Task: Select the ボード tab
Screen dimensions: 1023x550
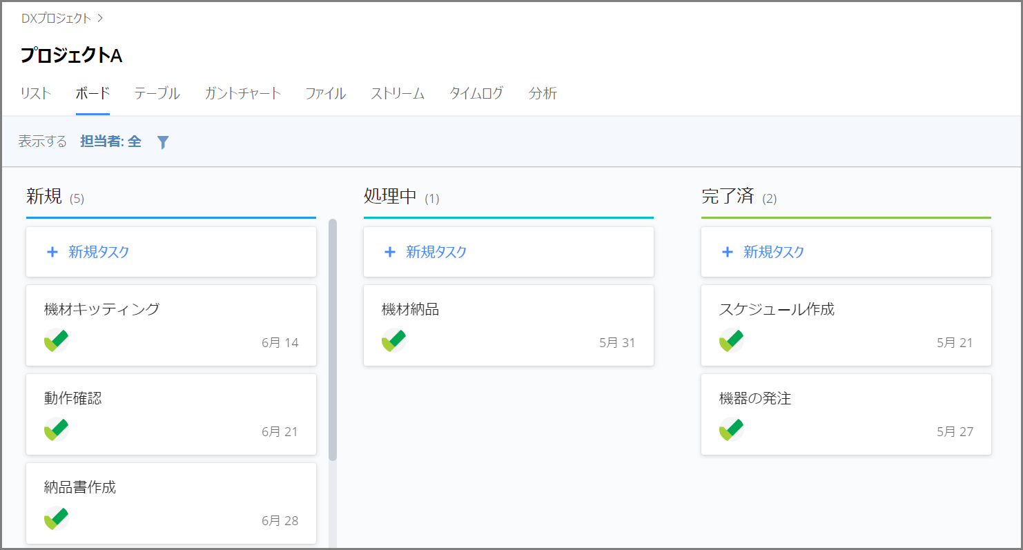Action: tap(92, 93)
